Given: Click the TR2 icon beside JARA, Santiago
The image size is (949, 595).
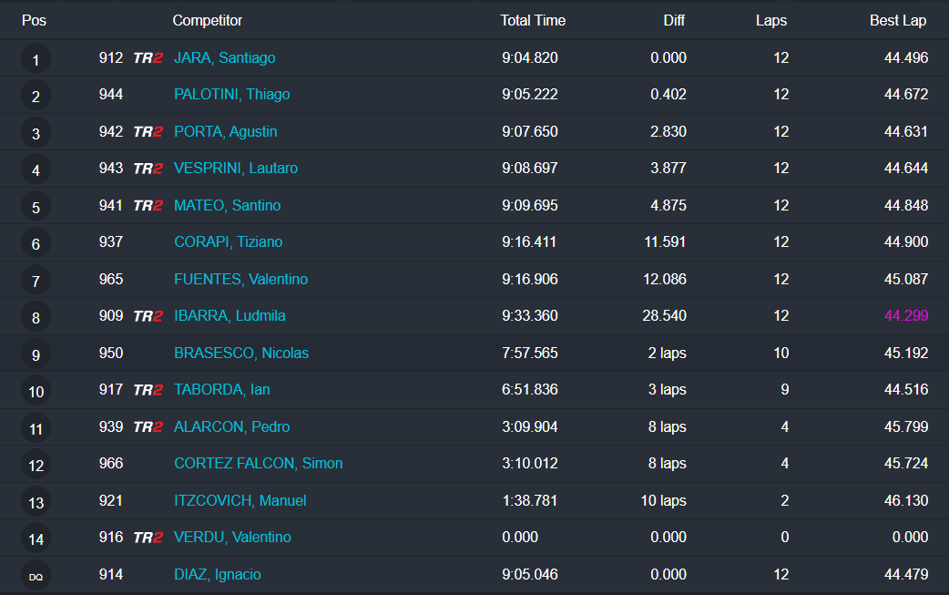Looking at the screenshot, I should click(148, 58).
